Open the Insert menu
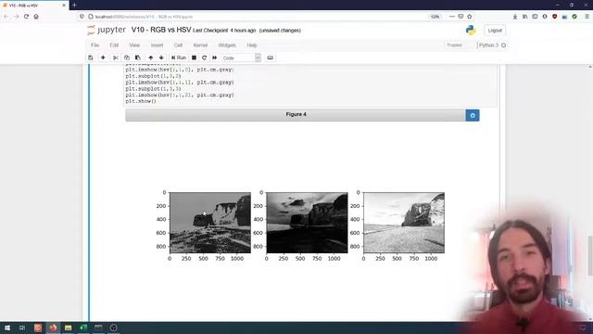 (157, 45)
